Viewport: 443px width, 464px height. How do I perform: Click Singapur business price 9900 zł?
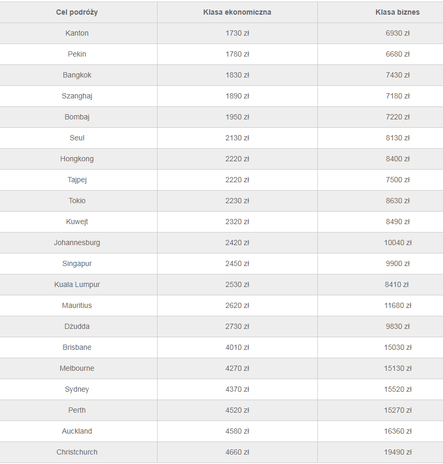tap(397, 263)
